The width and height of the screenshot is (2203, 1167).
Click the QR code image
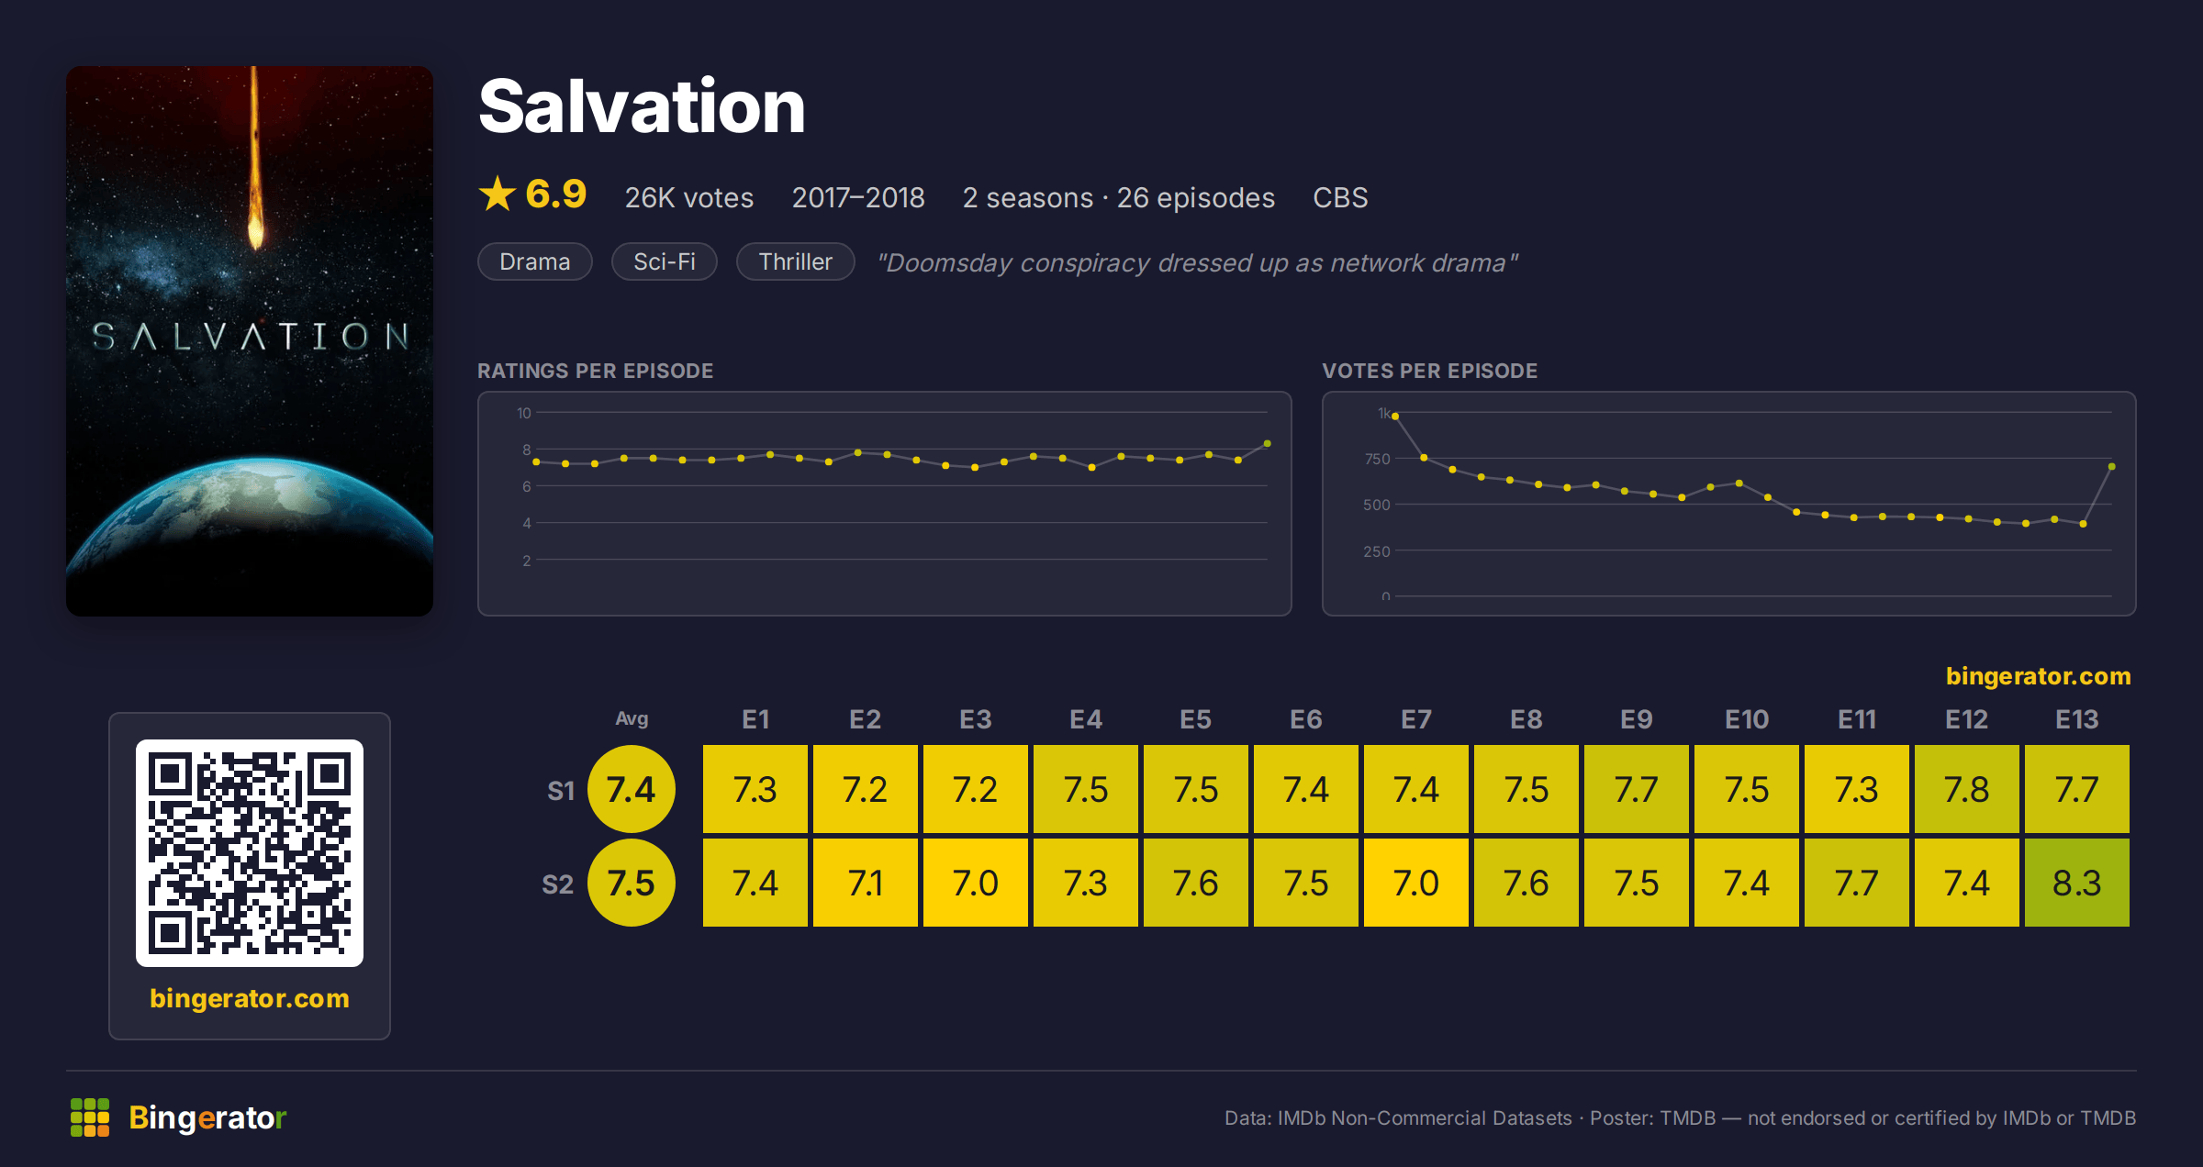250,853
